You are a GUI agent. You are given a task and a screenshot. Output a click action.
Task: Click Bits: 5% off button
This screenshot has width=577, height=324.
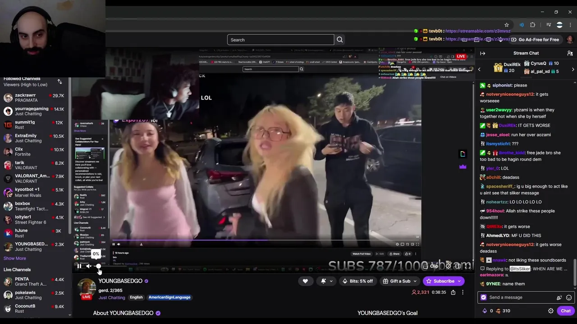(x=357, y=281)
